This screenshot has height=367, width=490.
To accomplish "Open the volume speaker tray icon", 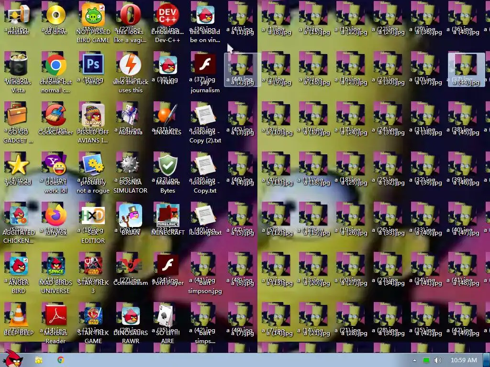I will [x=437, y=360].
